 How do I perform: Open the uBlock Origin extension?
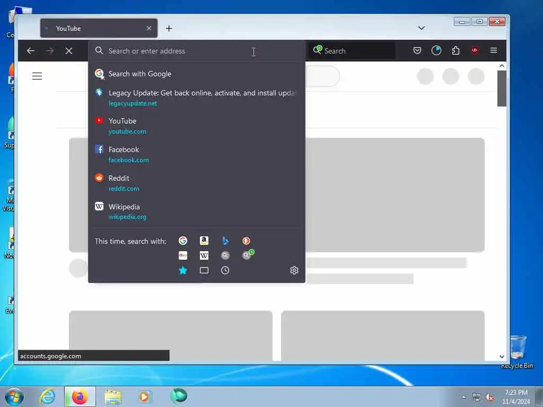click(475, 50)
